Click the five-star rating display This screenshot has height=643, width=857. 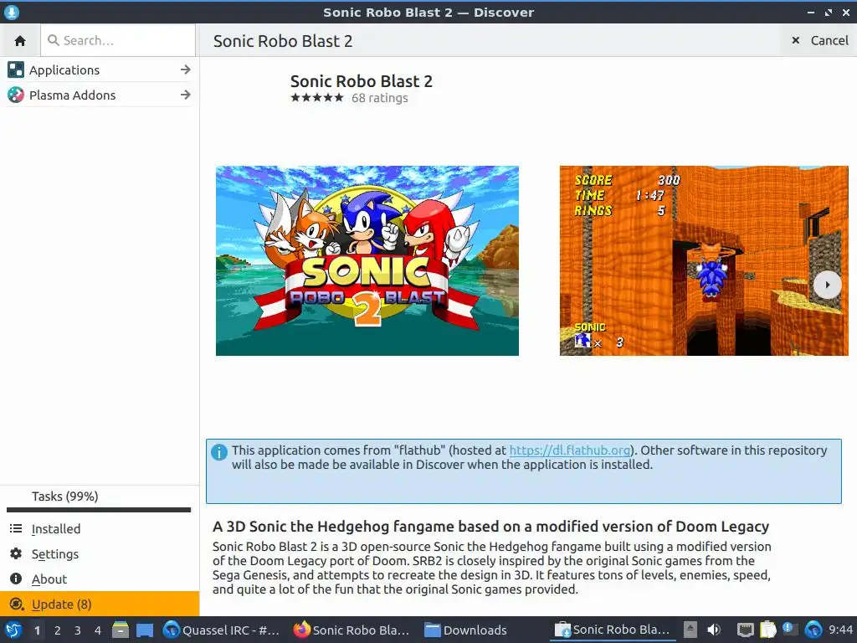tap(317, 98)
